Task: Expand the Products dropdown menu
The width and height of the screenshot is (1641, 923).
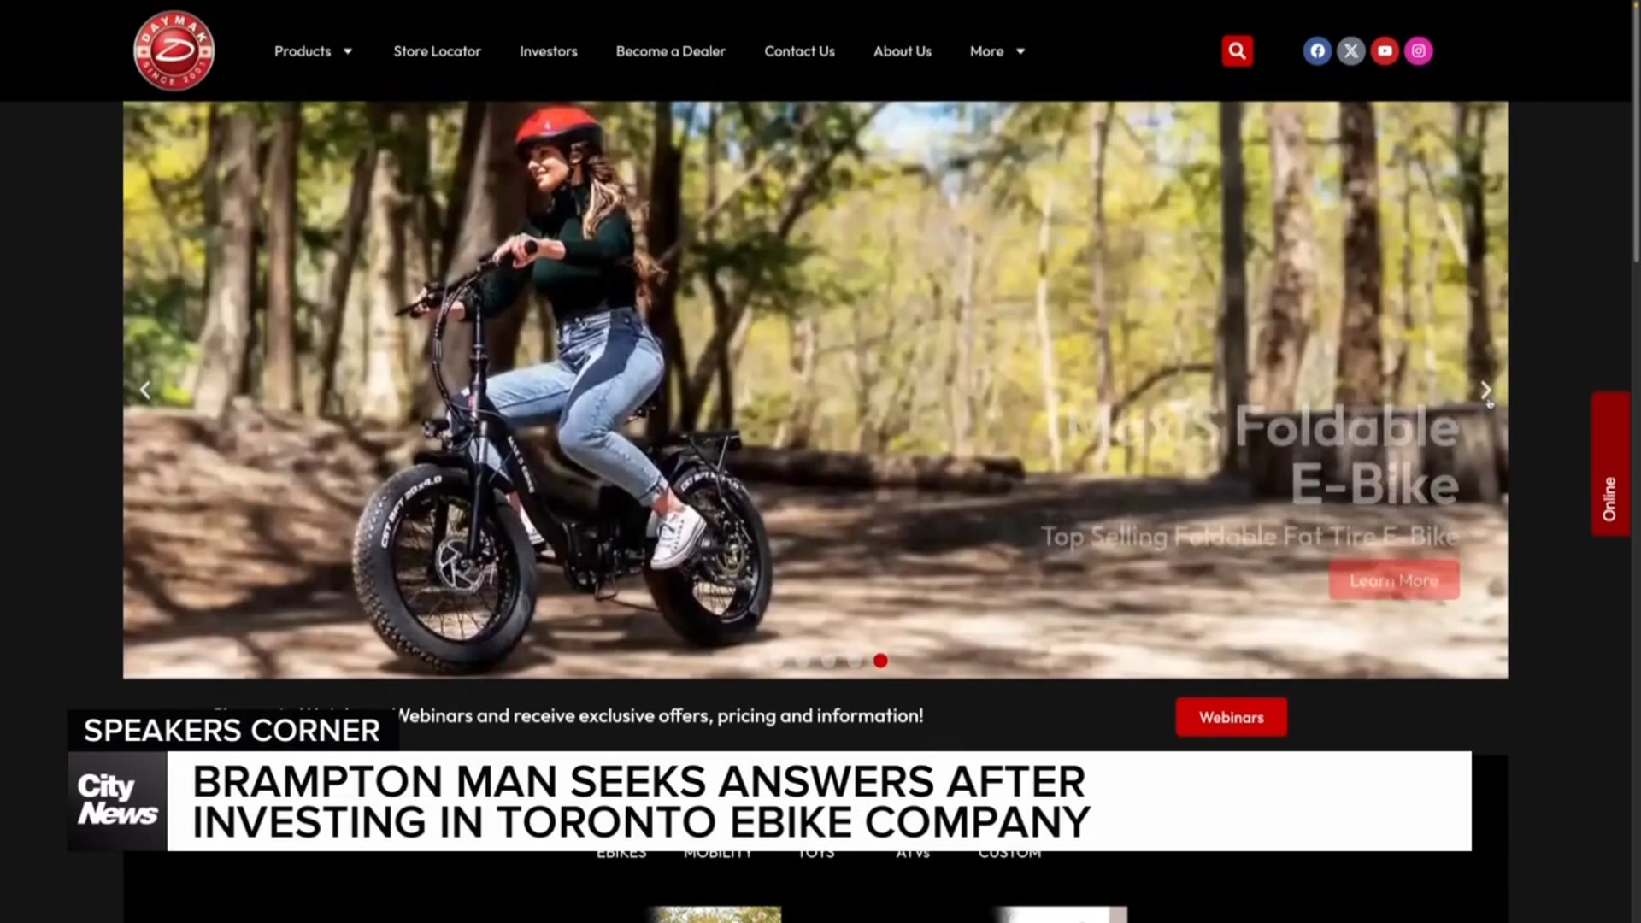Action: click(x=313, y=51)
